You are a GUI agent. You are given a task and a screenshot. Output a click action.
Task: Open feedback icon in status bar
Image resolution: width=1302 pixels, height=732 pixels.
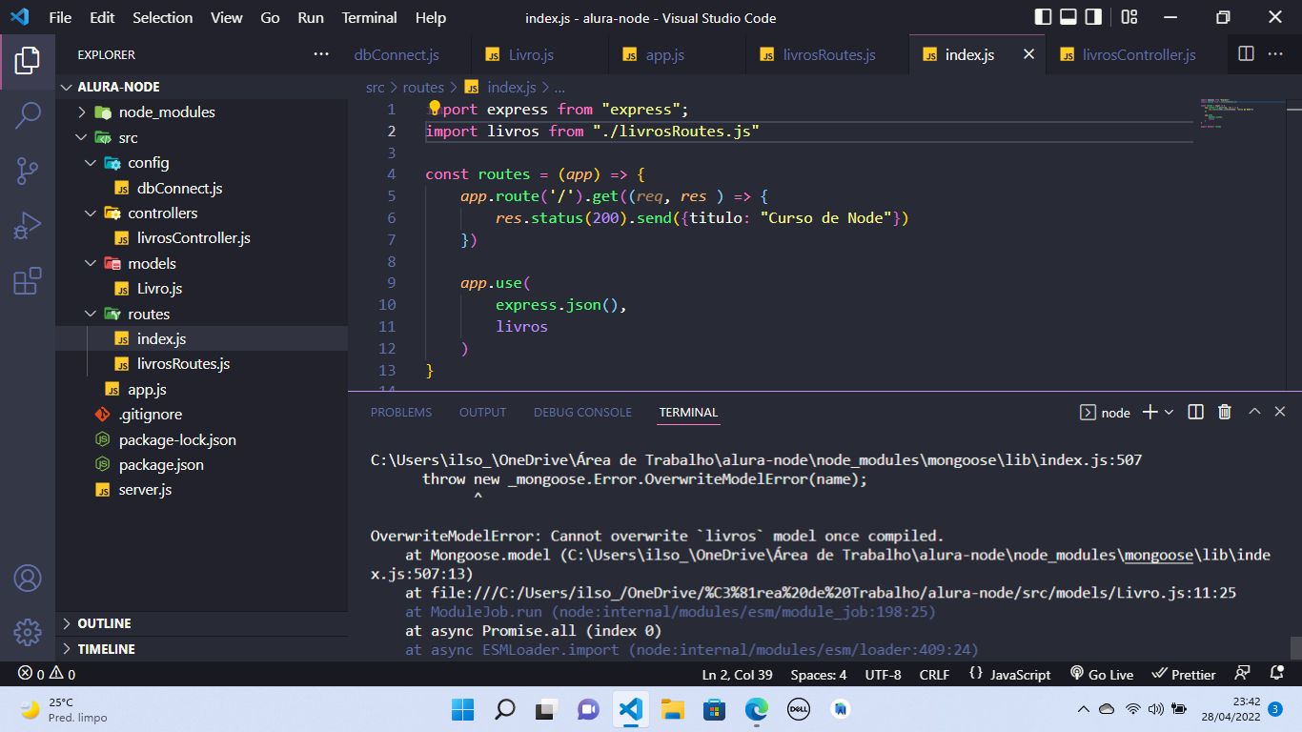tap(1242, 674)
